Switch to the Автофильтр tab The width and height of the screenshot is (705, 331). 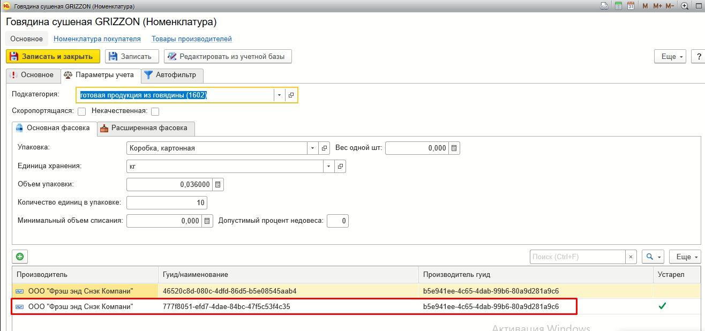pos(172,75)
